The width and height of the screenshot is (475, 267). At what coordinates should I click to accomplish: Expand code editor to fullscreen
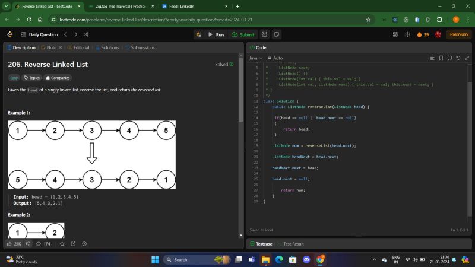pos(466,58)
